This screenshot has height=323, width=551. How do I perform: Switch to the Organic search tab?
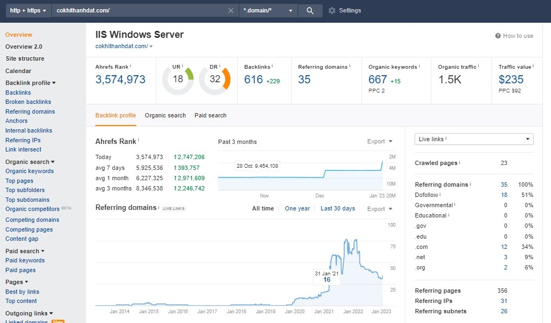(165, 115)
